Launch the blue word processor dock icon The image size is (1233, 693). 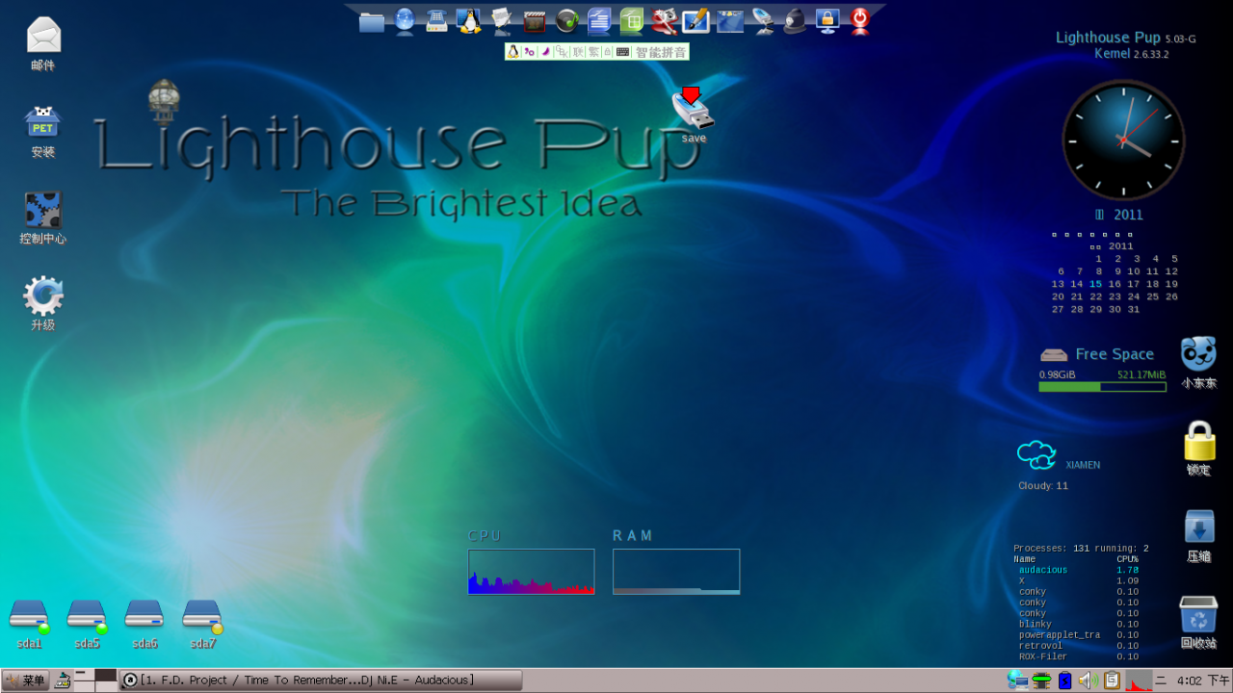(599, 21)
